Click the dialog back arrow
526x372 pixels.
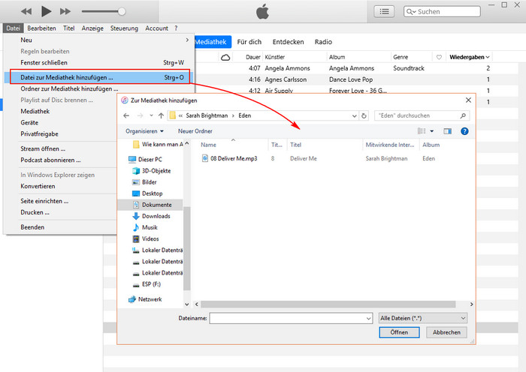click(126, 115)
